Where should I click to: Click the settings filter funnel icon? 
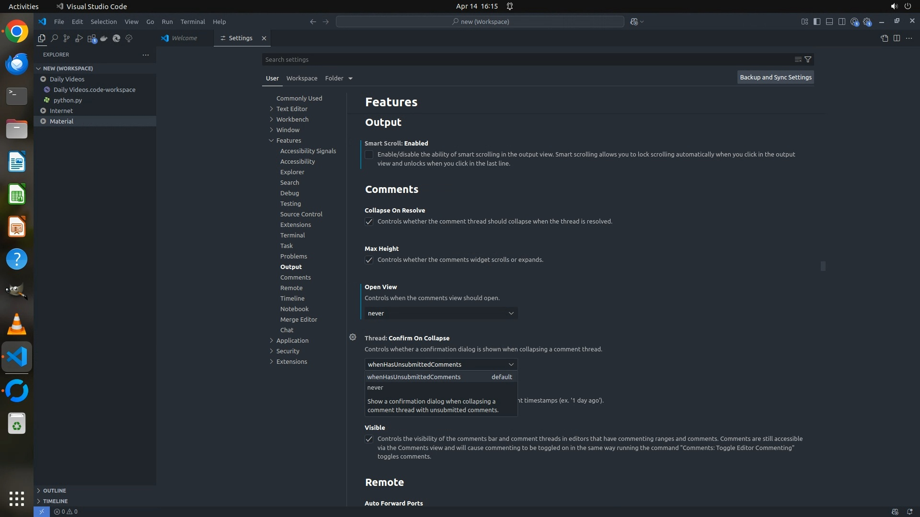tap(808, 59)
